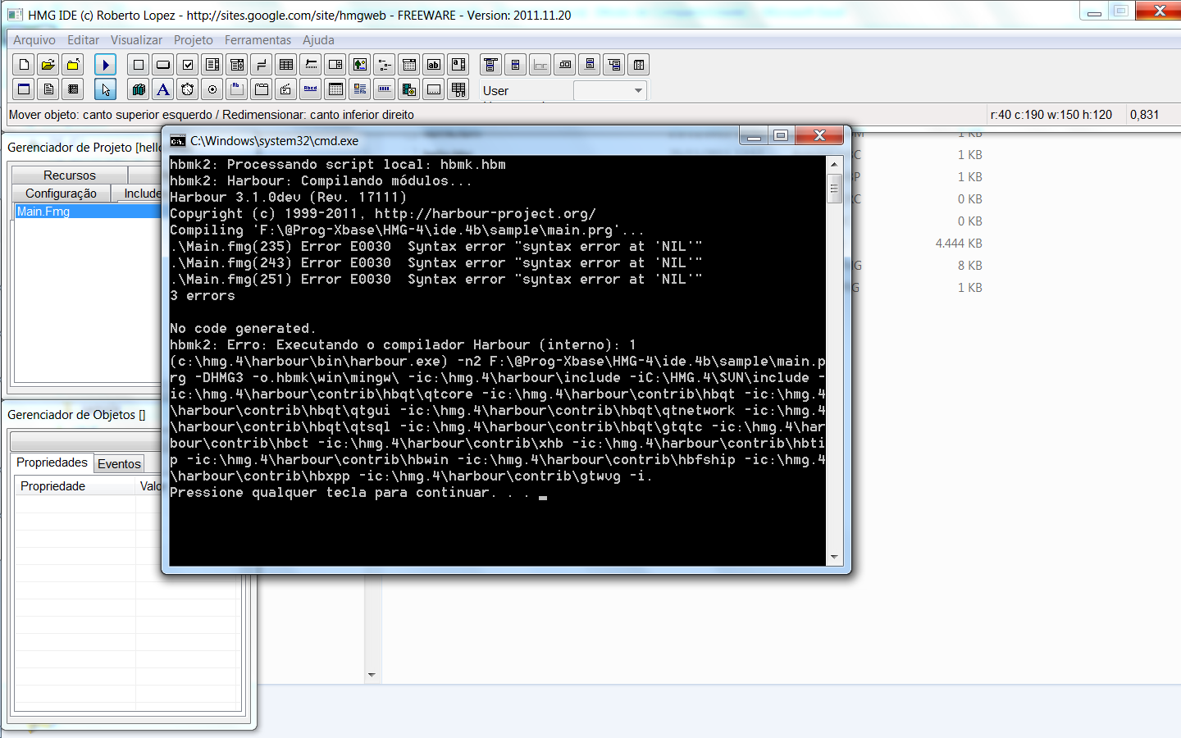Pick the Label 'A' control tool
This screenshot has width=1181, height=738.
163,89
